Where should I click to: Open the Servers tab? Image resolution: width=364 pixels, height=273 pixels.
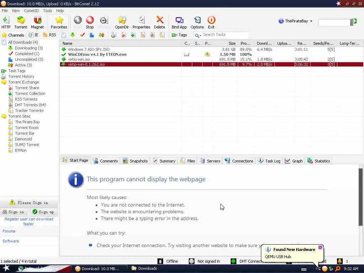210,161
